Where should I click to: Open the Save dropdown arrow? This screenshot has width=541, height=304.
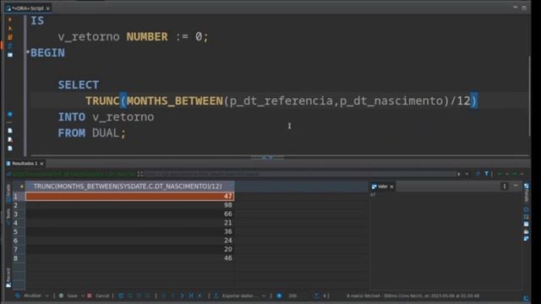point(83,296)
